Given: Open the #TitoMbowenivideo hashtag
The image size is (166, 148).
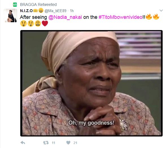Looking at the screenshot, I should point(121,17).
